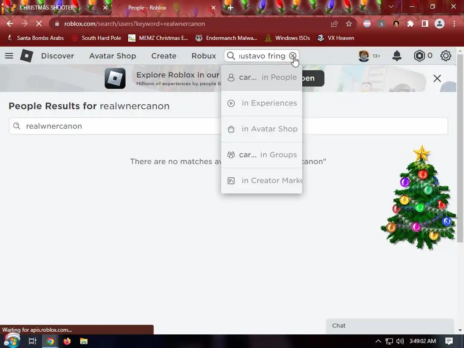The height and width of the screenshot is (348, 464).
Task: Open the Robux page
Action: [x=203, y=56]
